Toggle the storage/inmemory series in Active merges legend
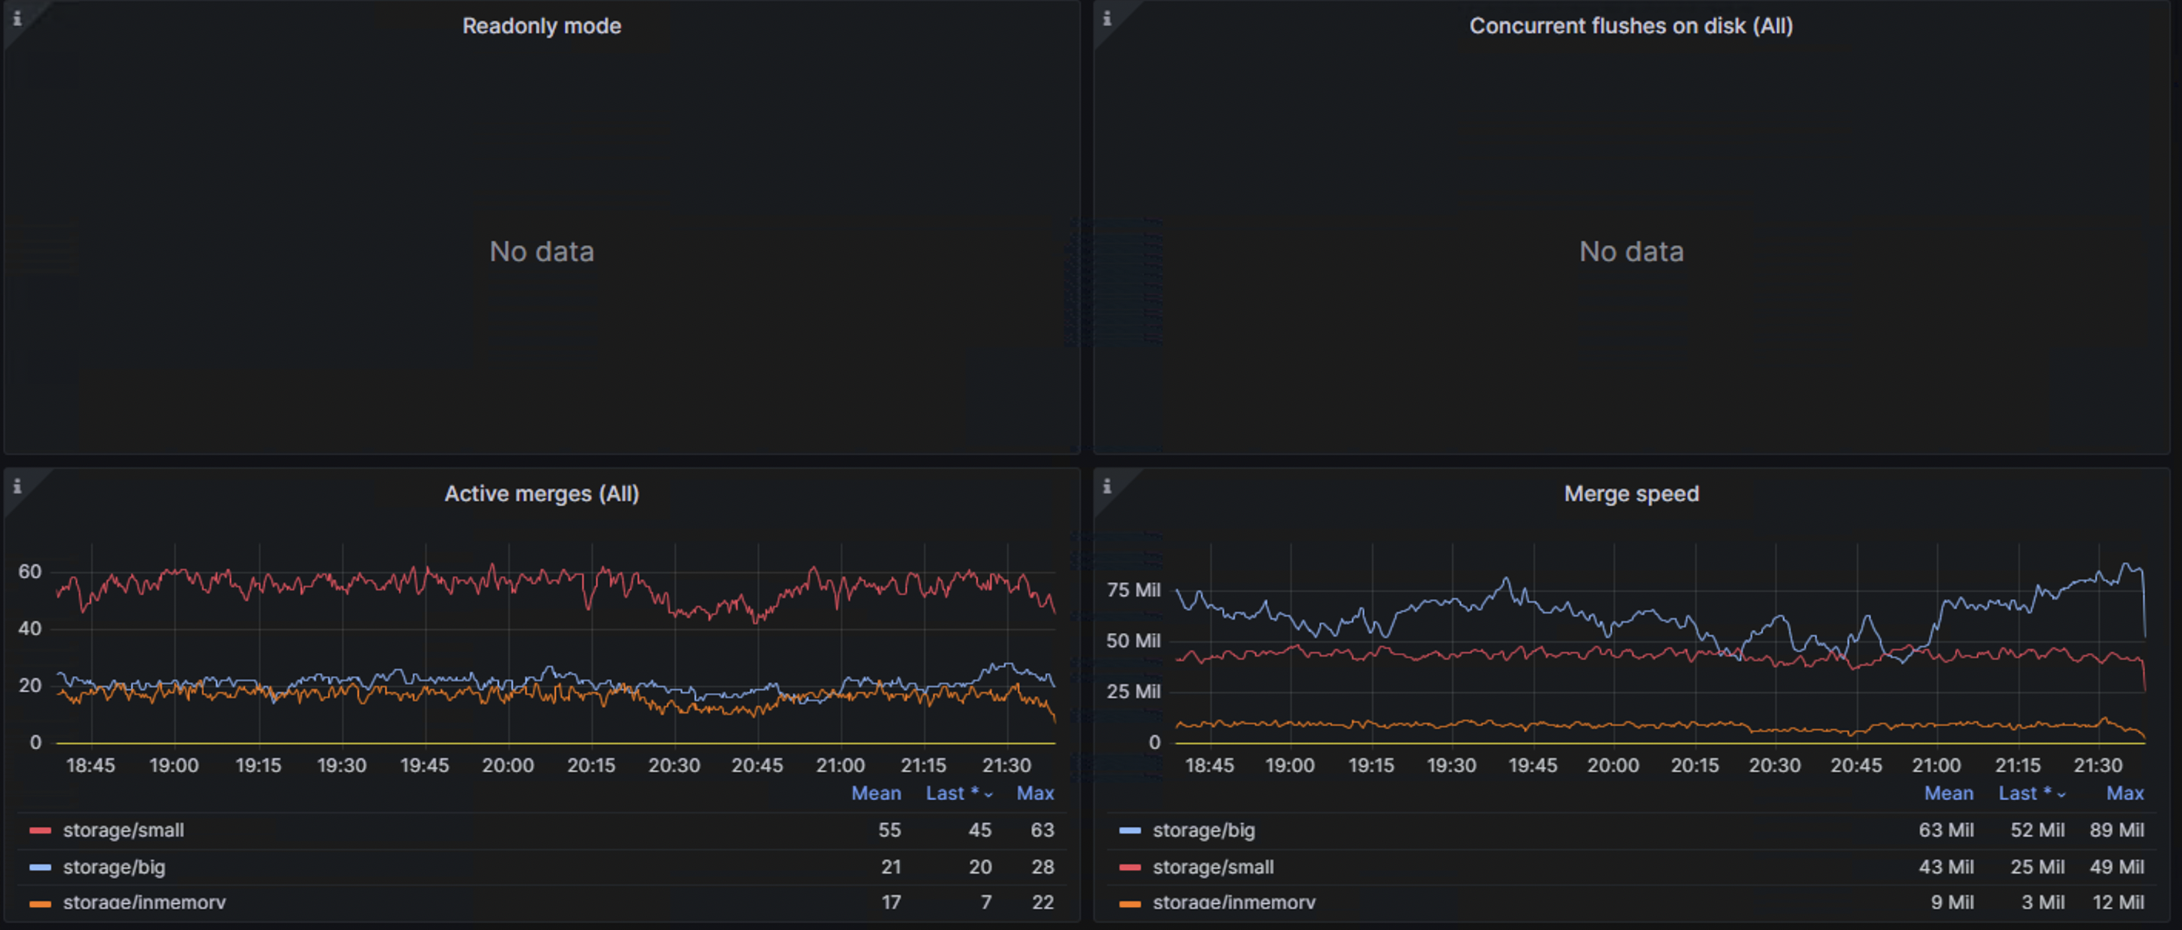Image resolution: width=2182 pixels, height=930 pixels. [x=144, y=902]
